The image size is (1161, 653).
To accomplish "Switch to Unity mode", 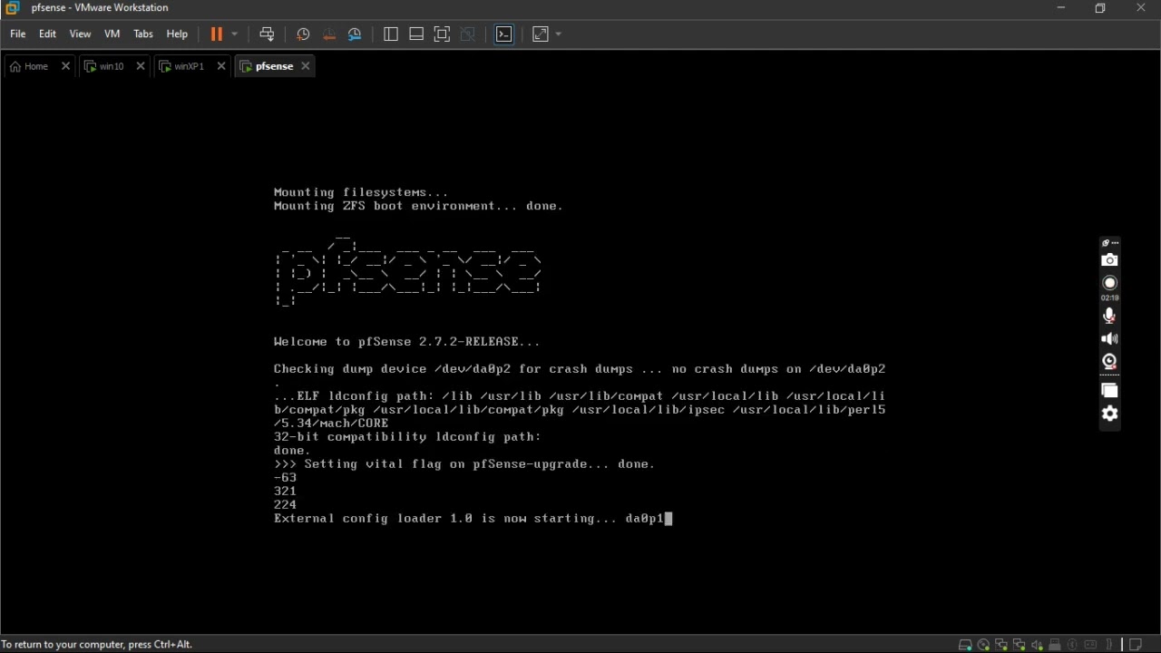I will (x=468, y=34).
